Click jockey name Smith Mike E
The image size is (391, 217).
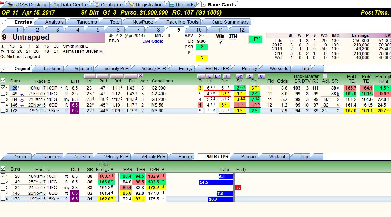75,46
